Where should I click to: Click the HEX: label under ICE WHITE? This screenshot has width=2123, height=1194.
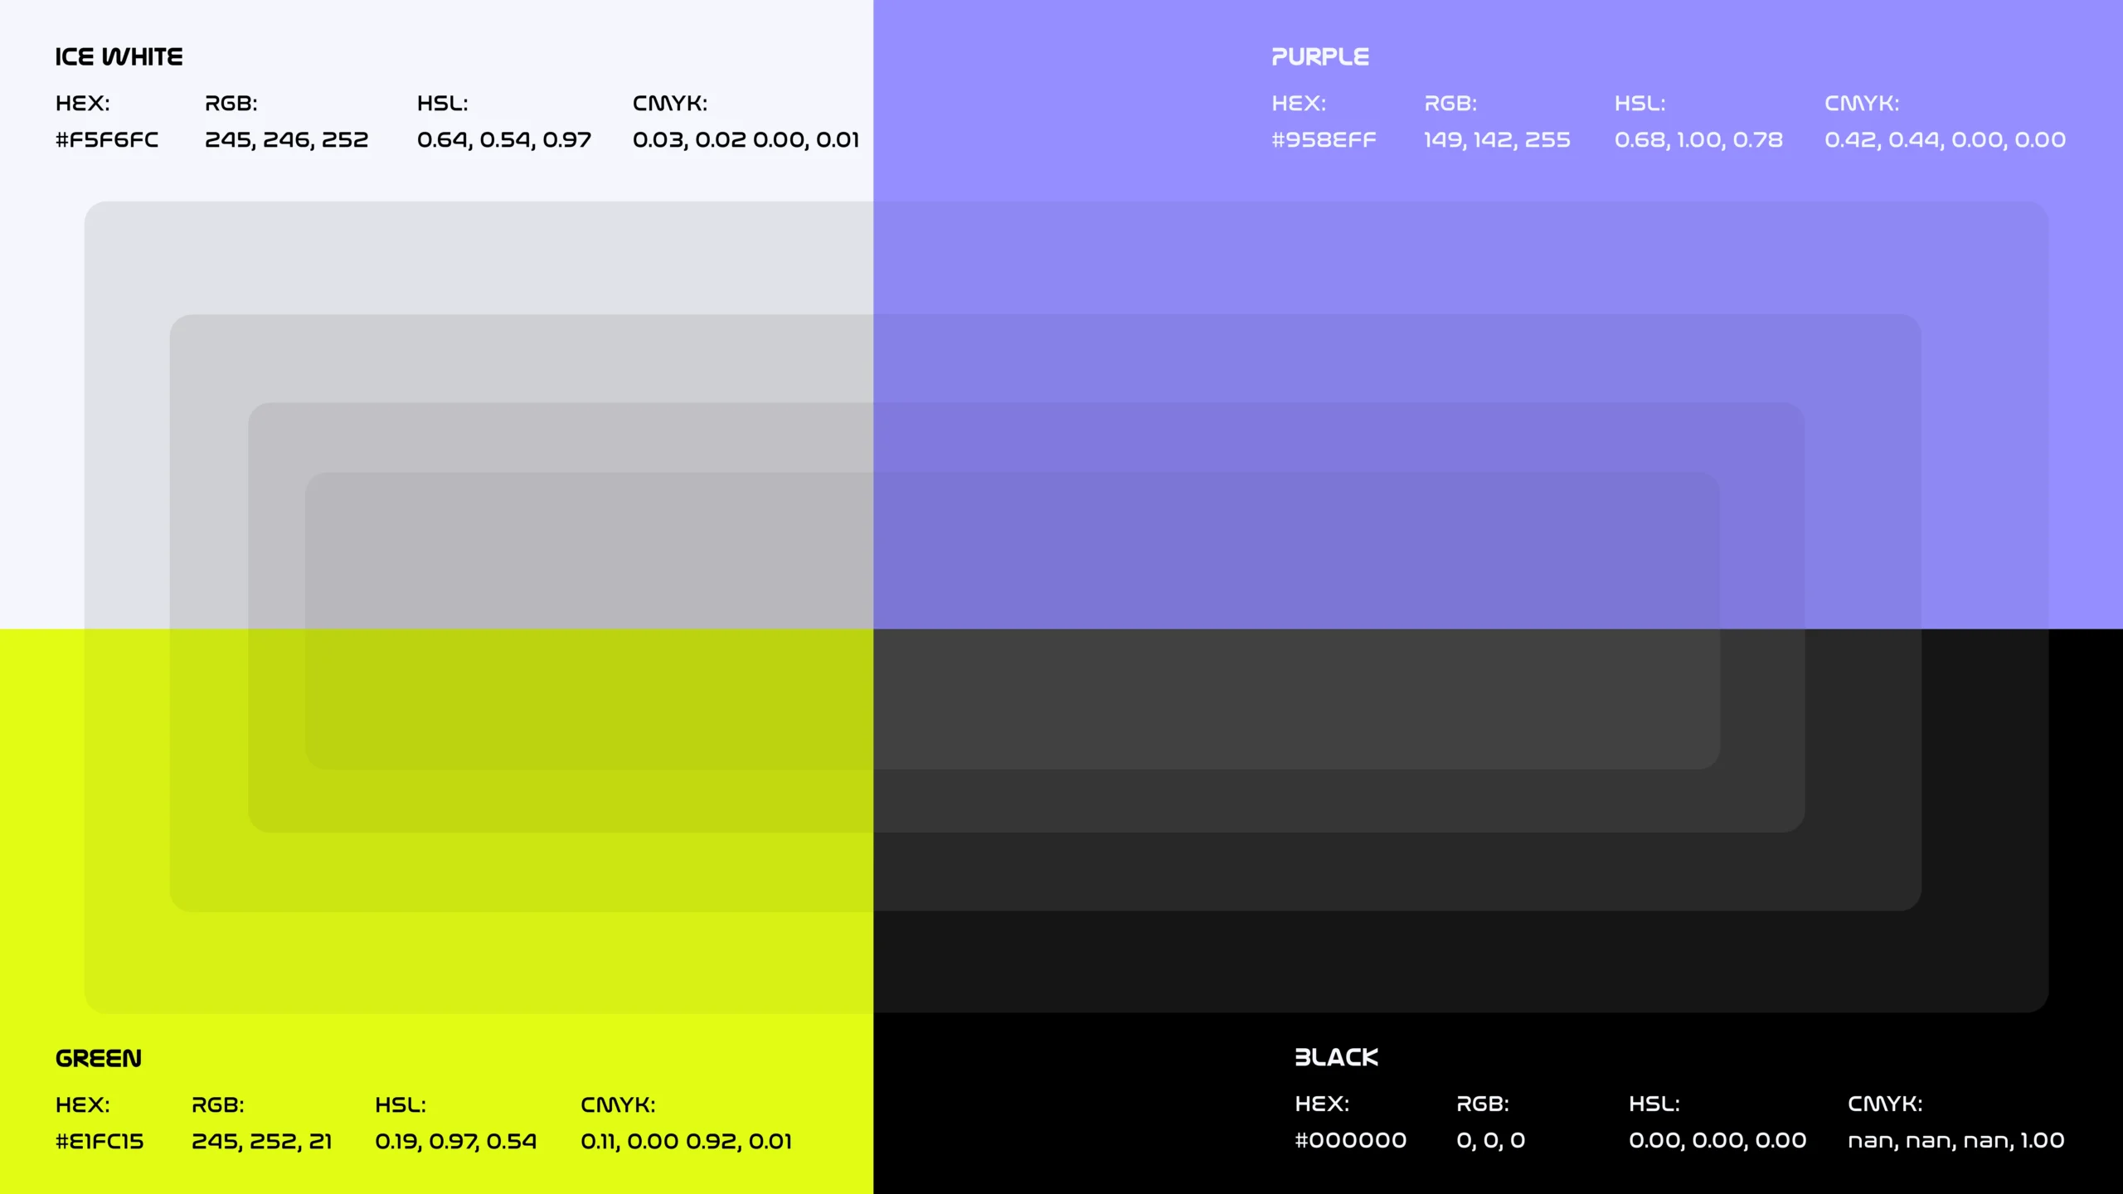point(82,104)
